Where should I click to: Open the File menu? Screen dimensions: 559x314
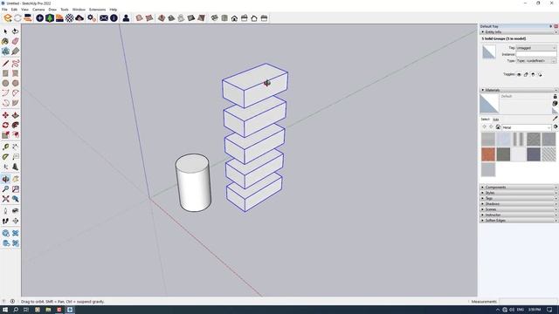[x=4, y=10]
